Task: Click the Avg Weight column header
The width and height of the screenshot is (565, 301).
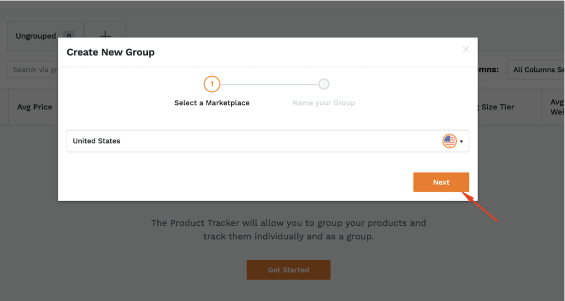Action: click(x=557, y=107)
